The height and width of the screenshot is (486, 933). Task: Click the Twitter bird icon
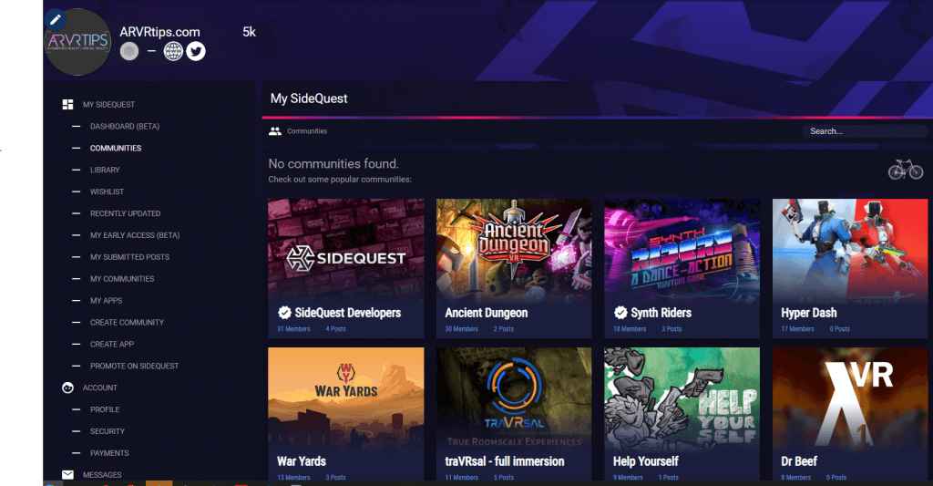tap(196, 51)
